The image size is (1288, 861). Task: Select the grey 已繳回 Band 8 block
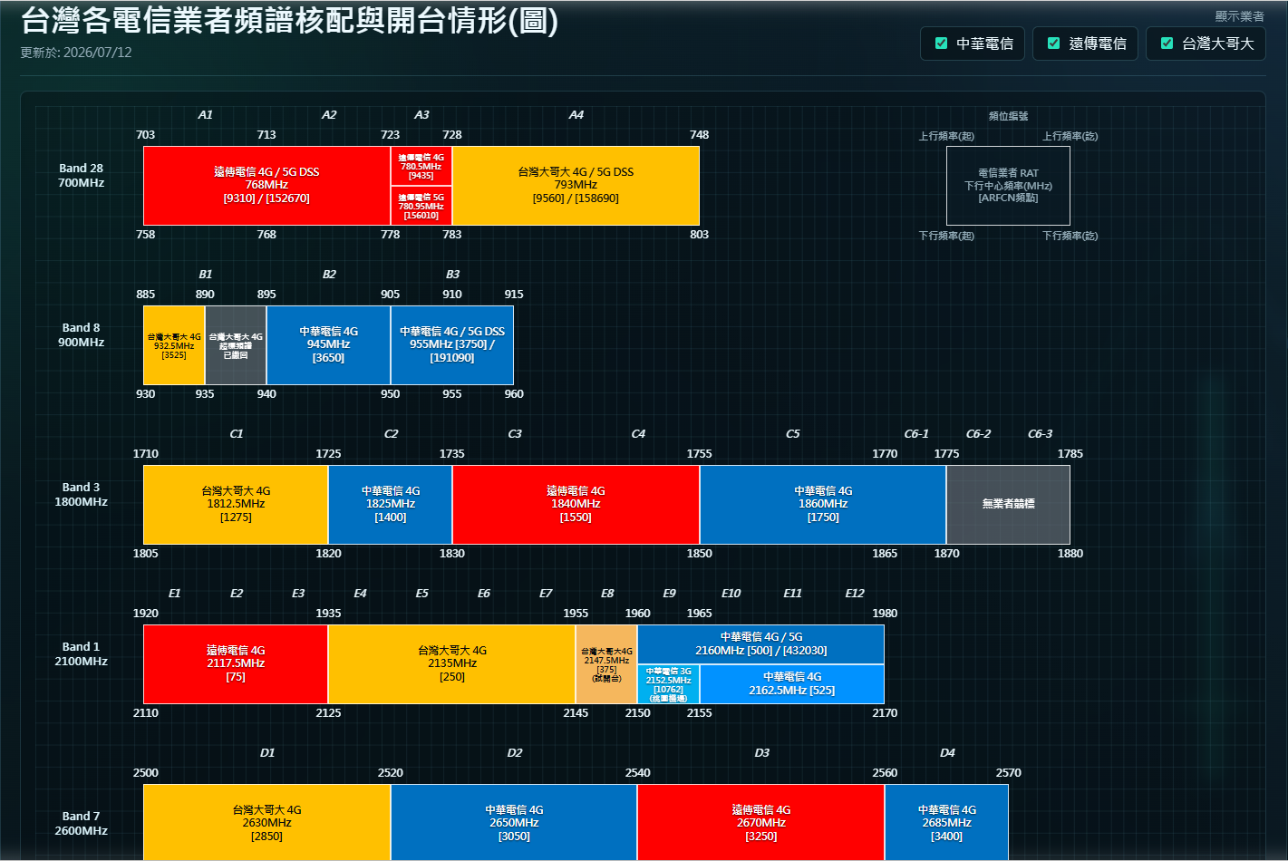(x=236, y=345)
